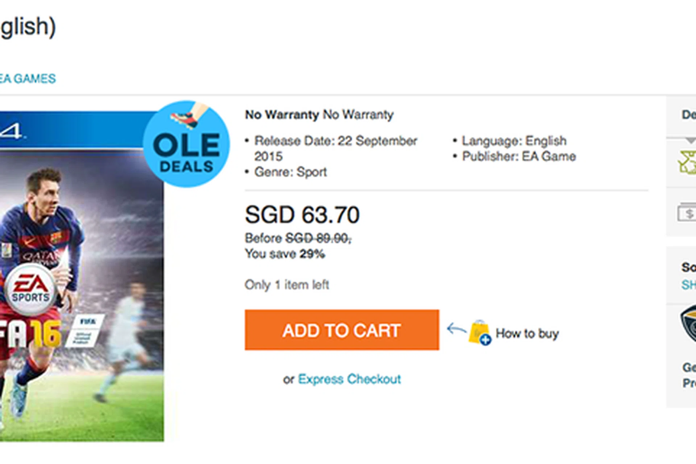
Task: Click the crossed-out SGD 89.90 price
Action: [318, 239]
